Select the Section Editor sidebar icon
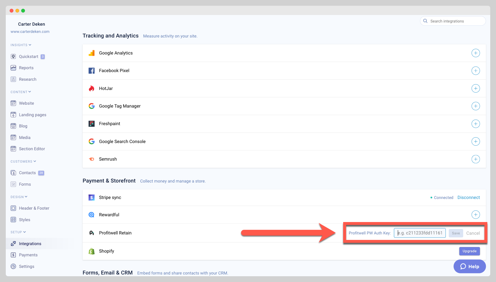The image size is (496, 282). [14, 148]
